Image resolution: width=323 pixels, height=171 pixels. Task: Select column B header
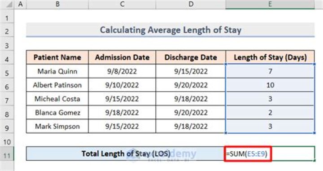pos(57,4)
